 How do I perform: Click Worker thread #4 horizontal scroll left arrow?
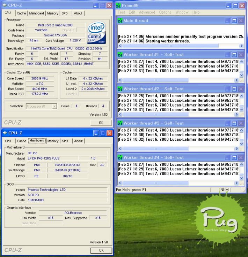point(120,183)
